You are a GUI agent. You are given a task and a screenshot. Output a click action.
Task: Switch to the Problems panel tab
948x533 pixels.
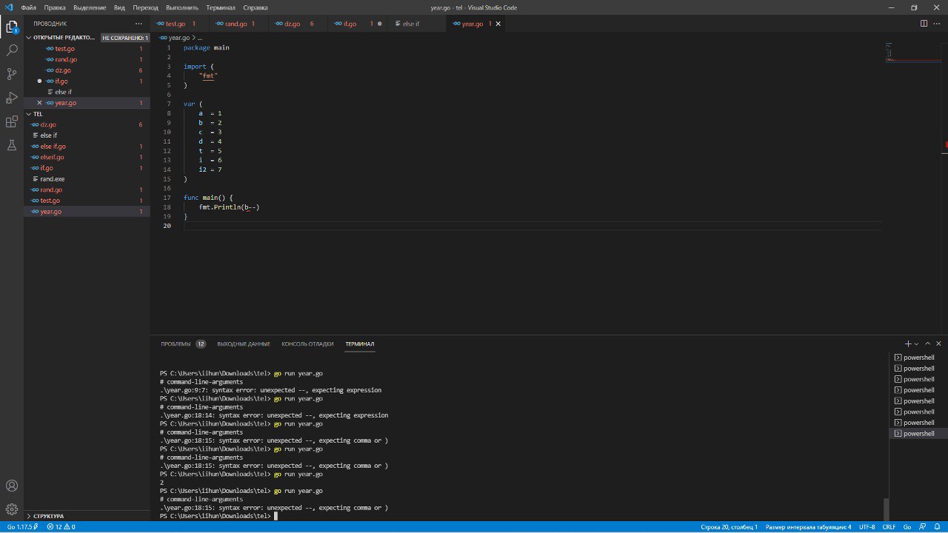pos(176,343)
